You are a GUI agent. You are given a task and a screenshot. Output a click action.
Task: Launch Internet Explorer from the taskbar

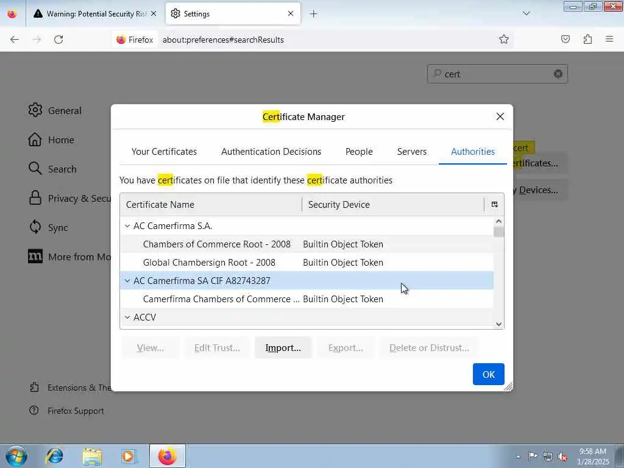click(x=54, y=456)
